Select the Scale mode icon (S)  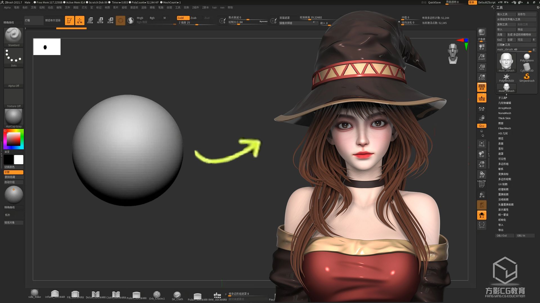[100, 20]
